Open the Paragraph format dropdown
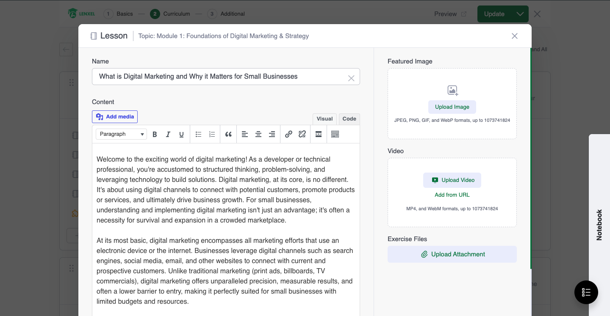Screen dimensions: 610x316 121,134
